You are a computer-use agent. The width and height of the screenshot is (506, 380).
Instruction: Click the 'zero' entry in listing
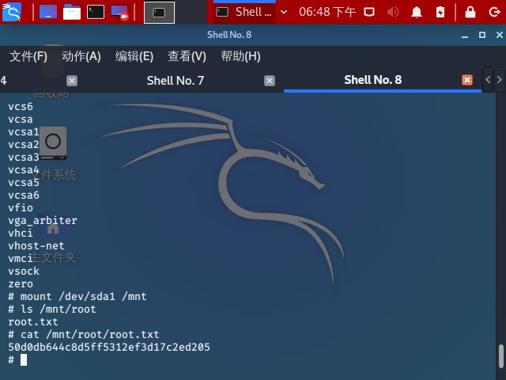point(21,283)
